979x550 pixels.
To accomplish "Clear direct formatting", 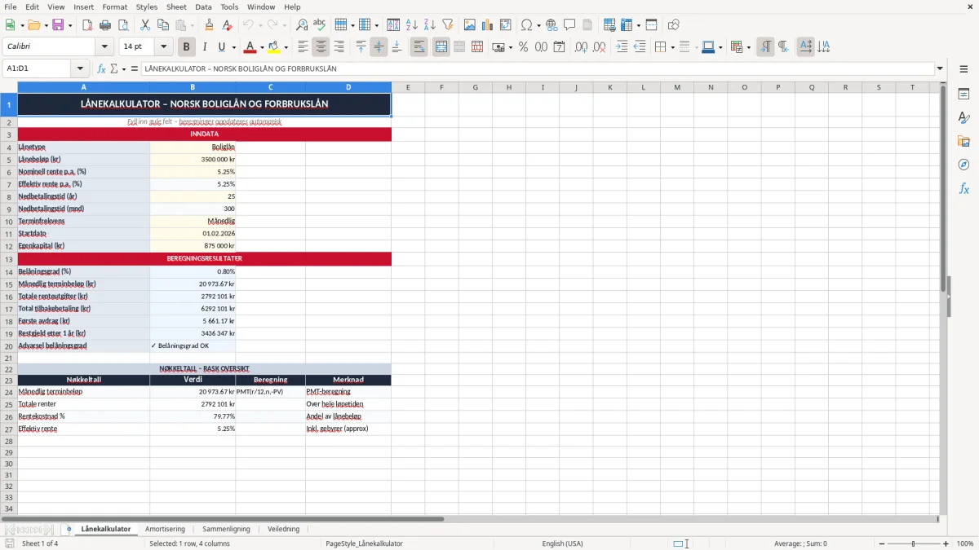I will click(227, 25).
